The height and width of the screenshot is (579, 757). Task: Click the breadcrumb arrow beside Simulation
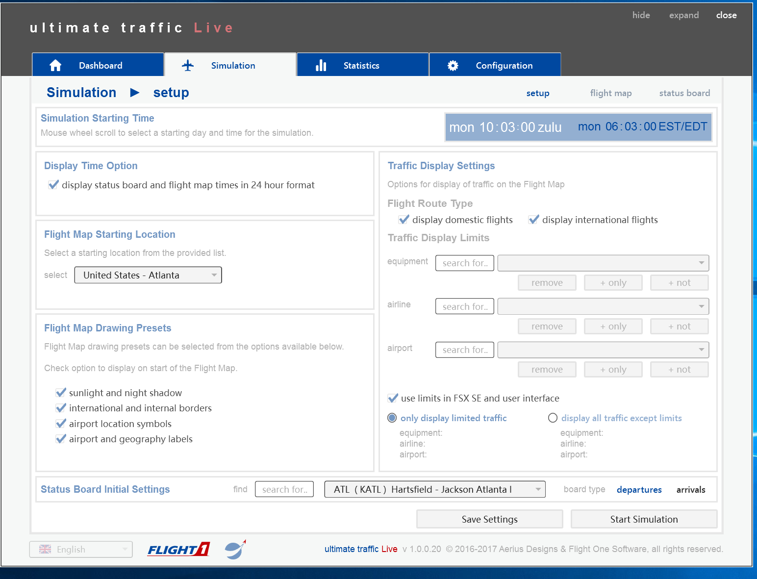(x=135, y=93)
